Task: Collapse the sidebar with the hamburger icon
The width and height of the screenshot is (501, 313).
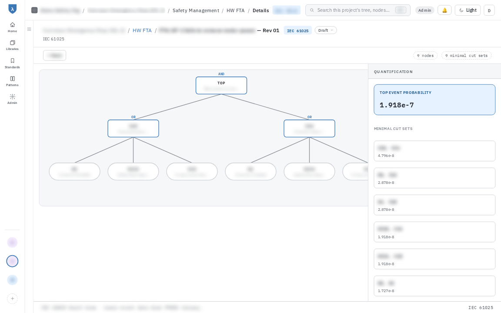Action: click(x=29, y=29)
